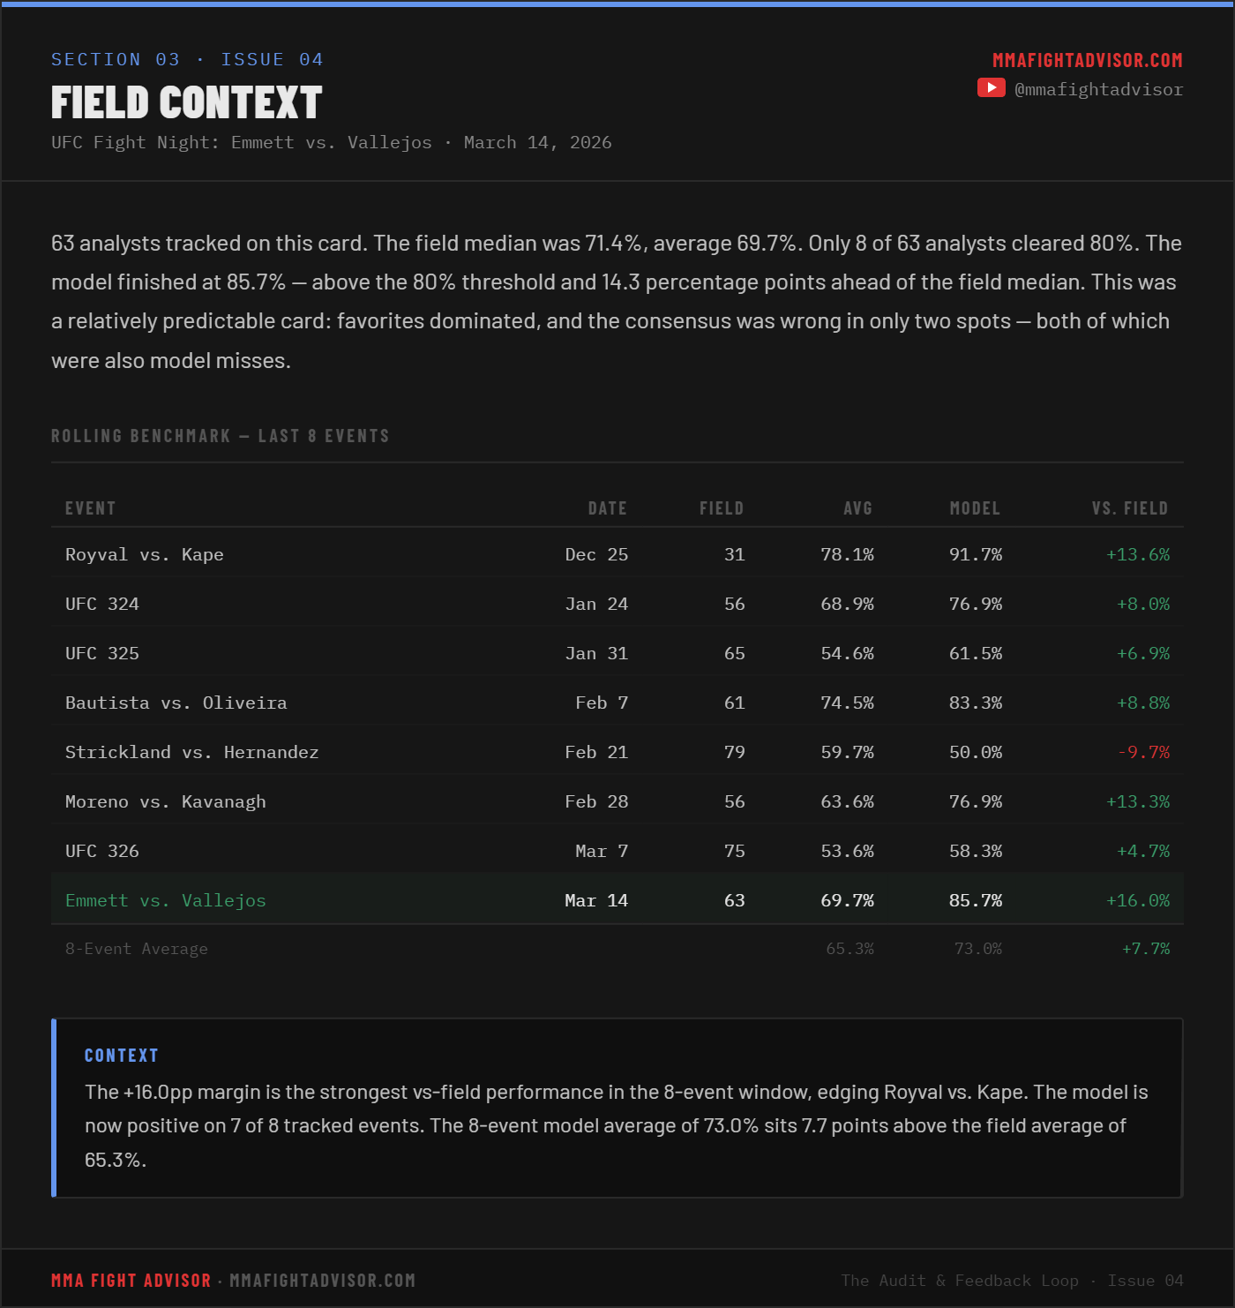Click the Strickland vs. Hernandez -9.7% value
The width and height of the screenshot is (1235, 1308).
(1143, 752)
